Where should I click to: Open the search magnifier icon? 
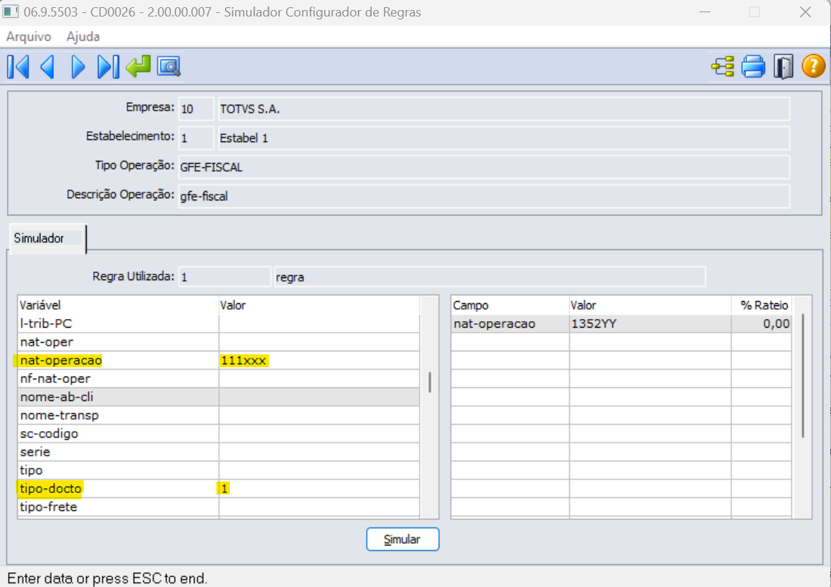tap(169, 67)
